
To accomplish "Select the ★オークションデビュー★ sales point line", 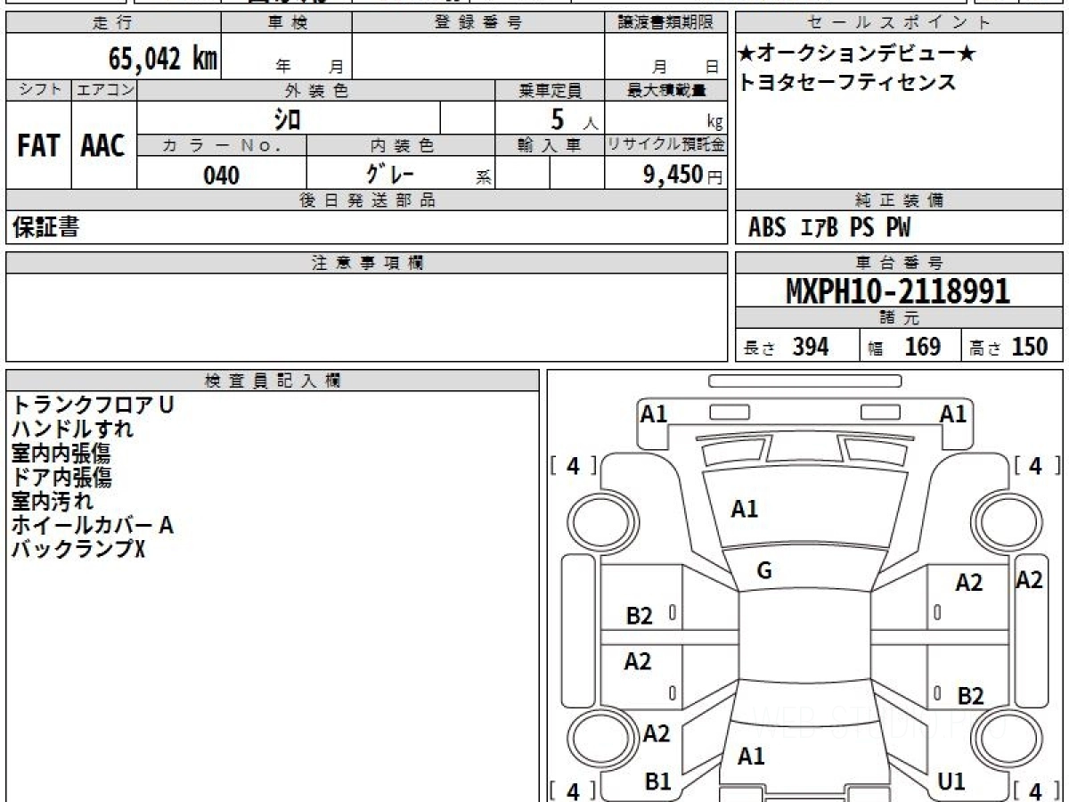I will pos(858,54).
